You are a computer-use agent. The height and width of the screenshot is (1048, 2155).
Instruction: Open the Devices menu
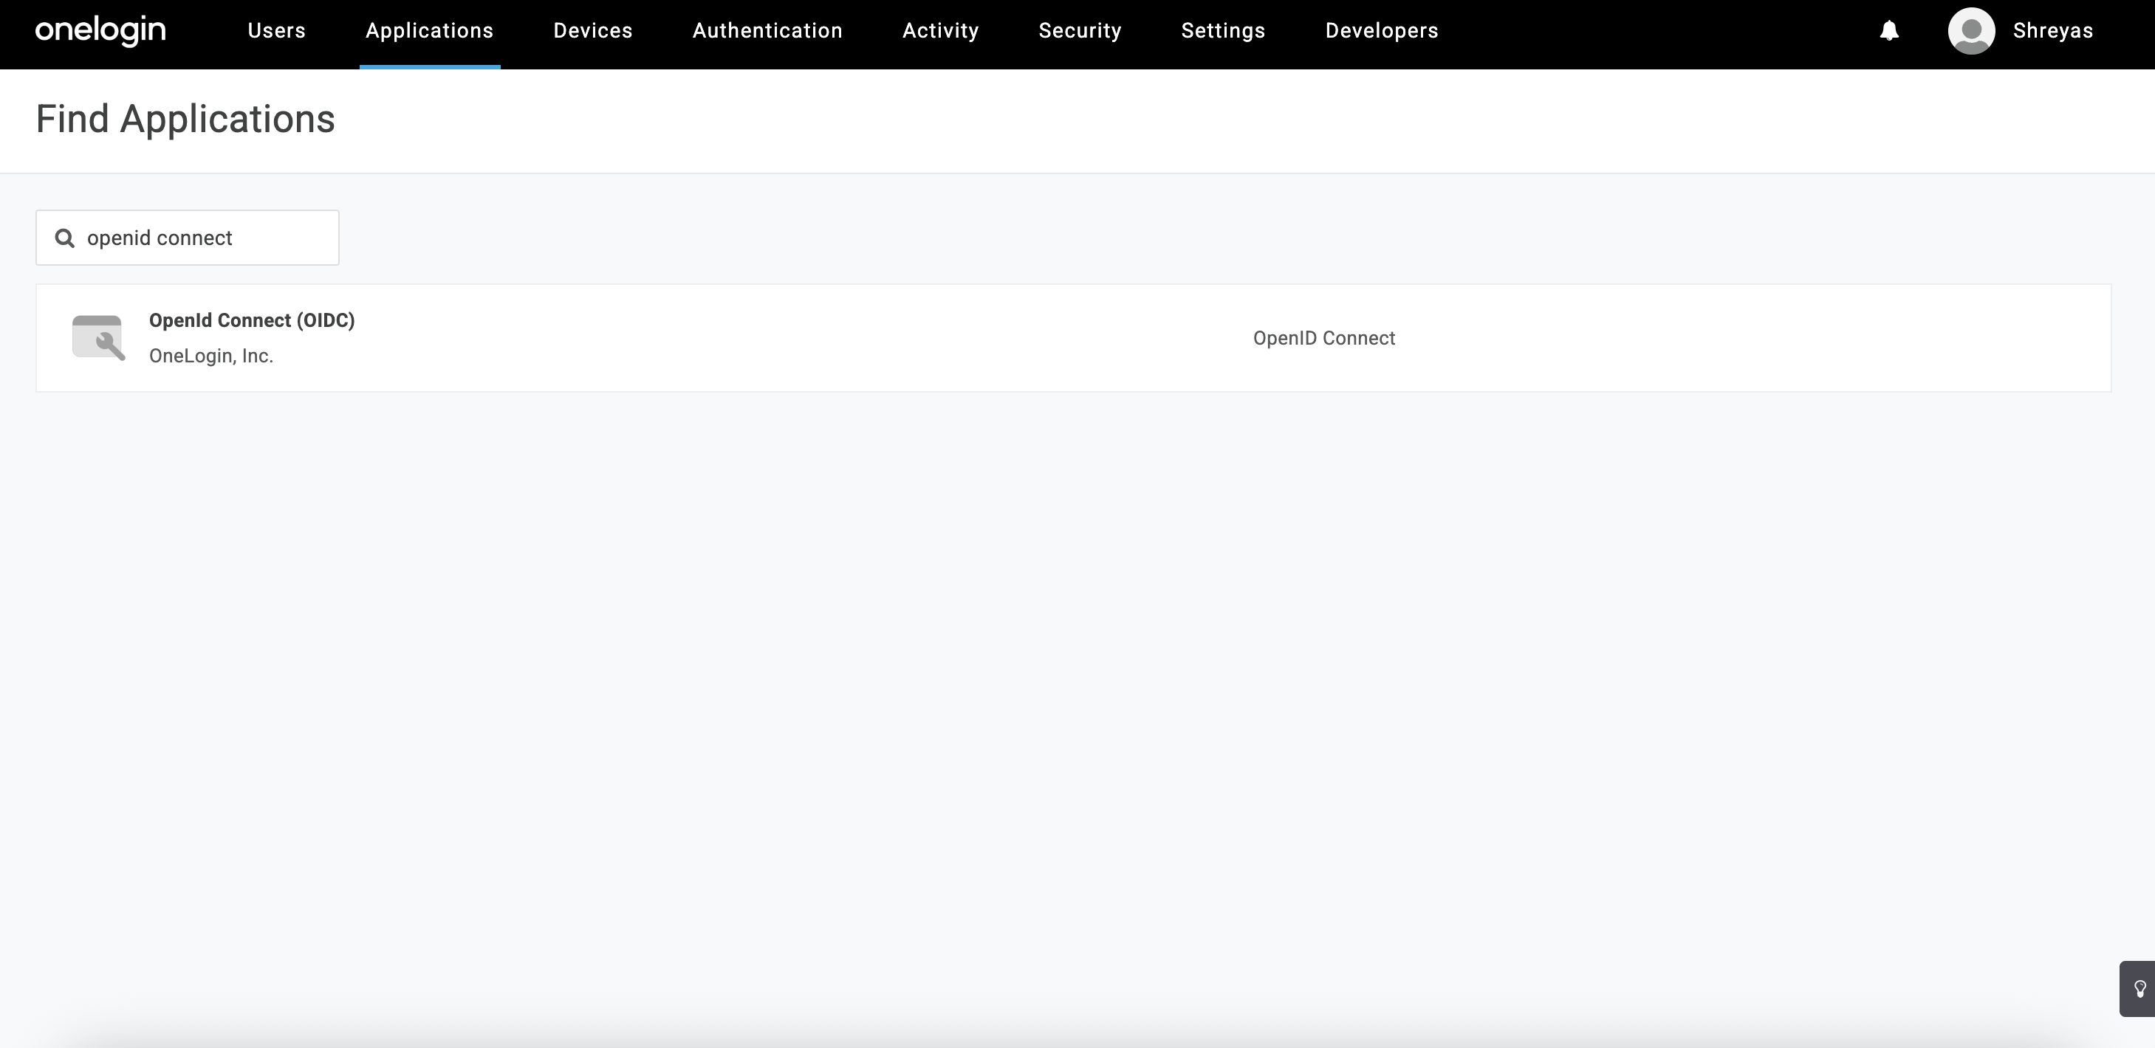593,31
